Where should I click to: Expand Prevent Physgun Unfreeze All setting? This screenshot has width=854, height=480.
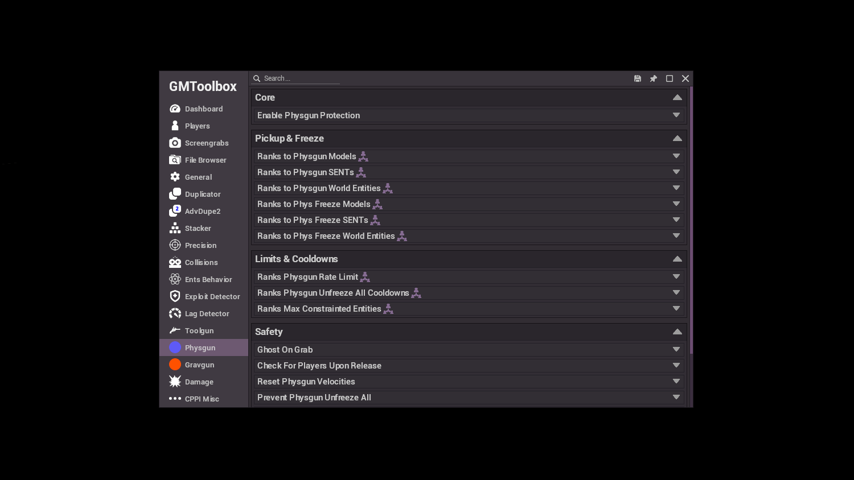point(676,398)
